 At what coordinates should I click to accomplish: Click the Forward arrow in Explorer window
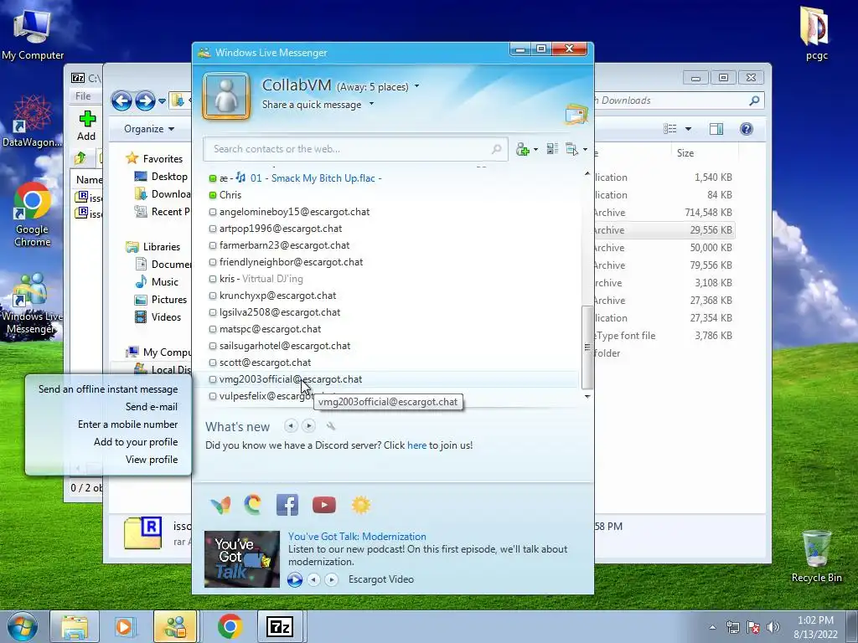(x=145, y=100)
